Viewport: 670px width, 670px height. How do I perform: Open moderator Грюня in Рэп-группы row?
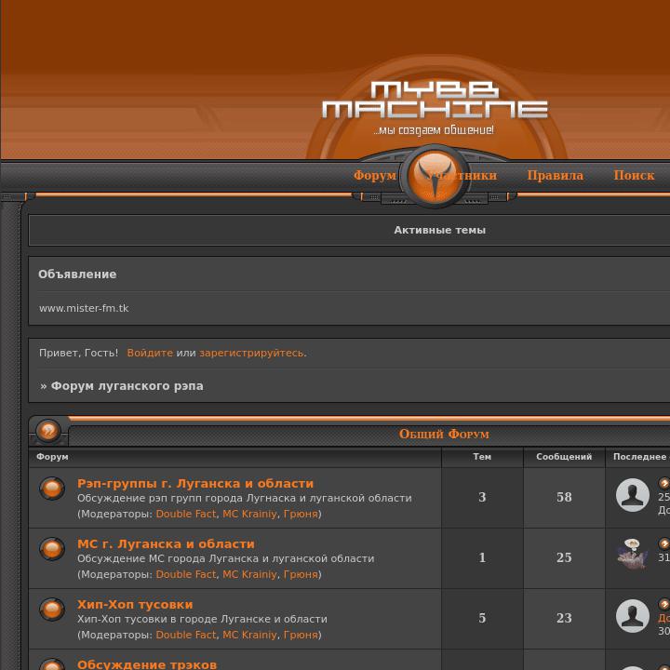pyautogui.click(x=301, y=514)
